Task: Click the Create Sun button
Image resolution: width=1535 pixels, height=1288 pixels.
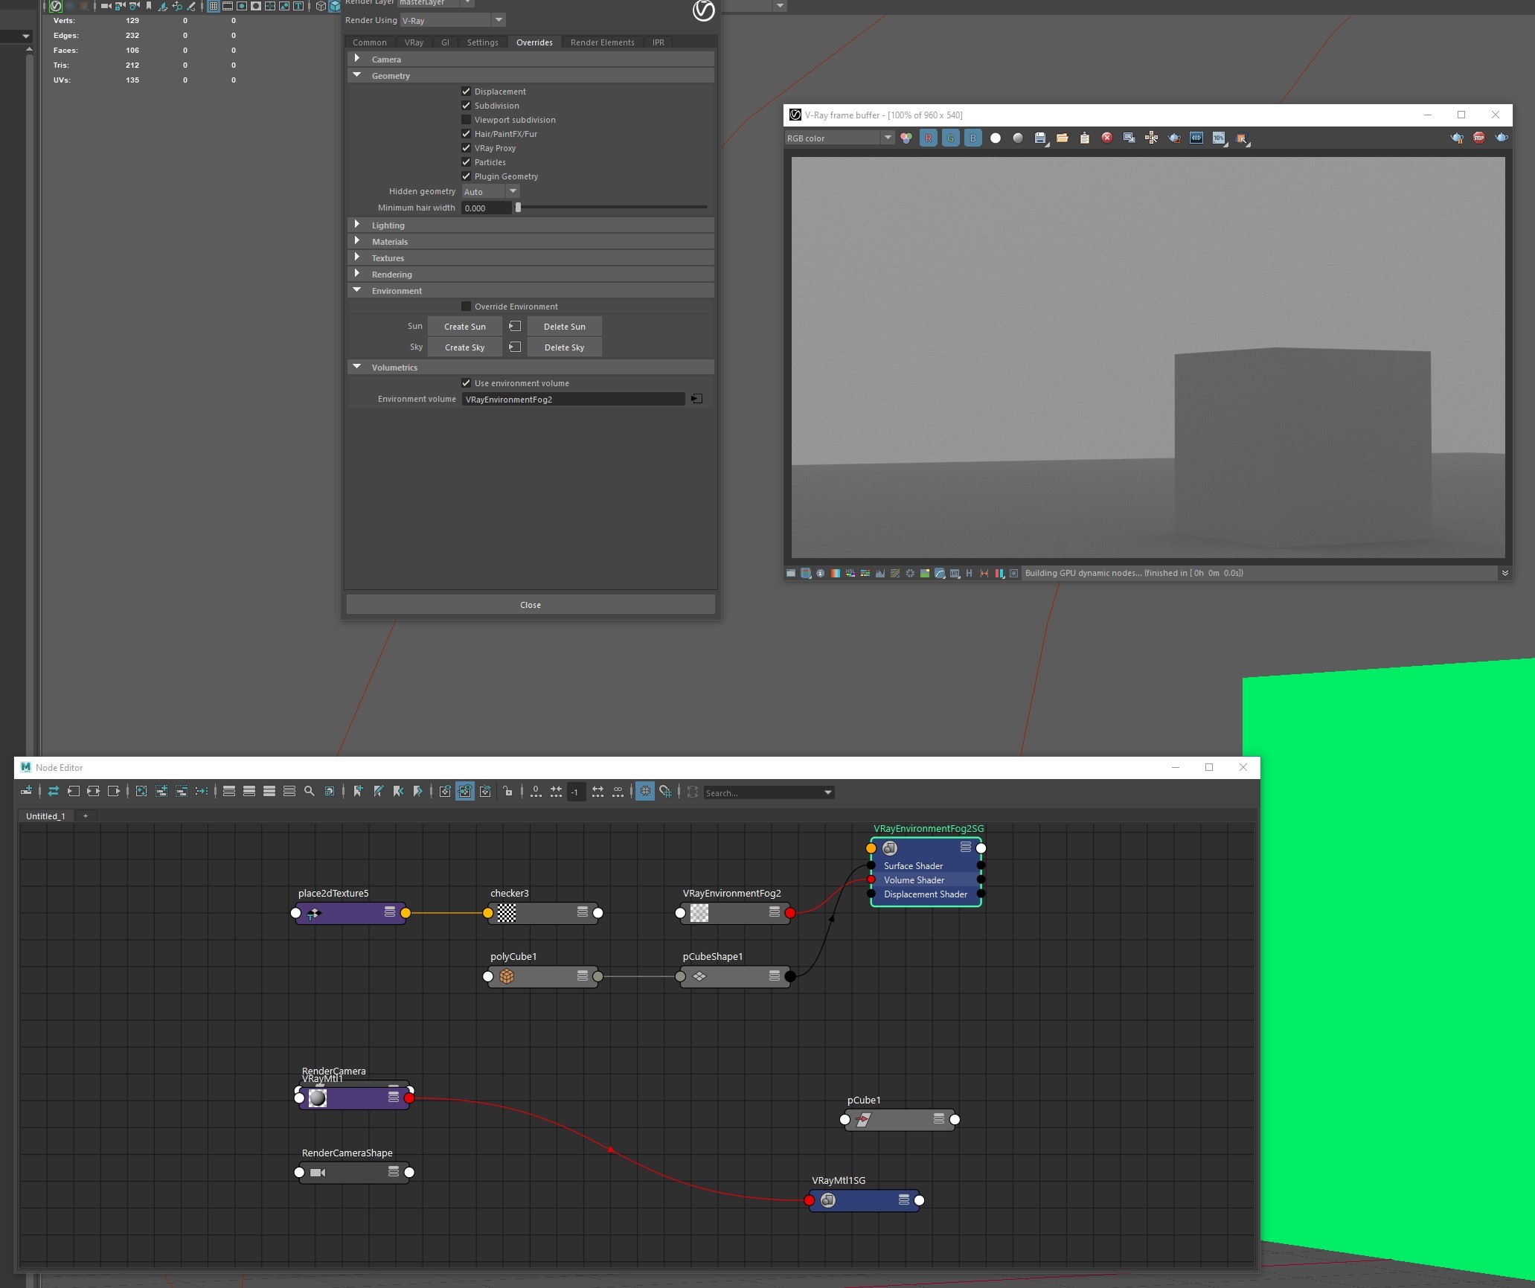Action: (464, 326)
